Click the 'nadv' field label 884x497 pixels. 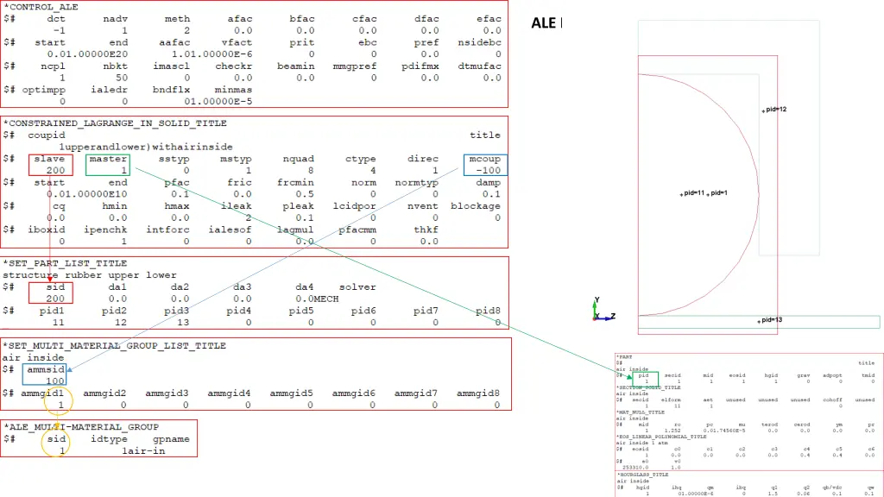(x=115, y=19)
